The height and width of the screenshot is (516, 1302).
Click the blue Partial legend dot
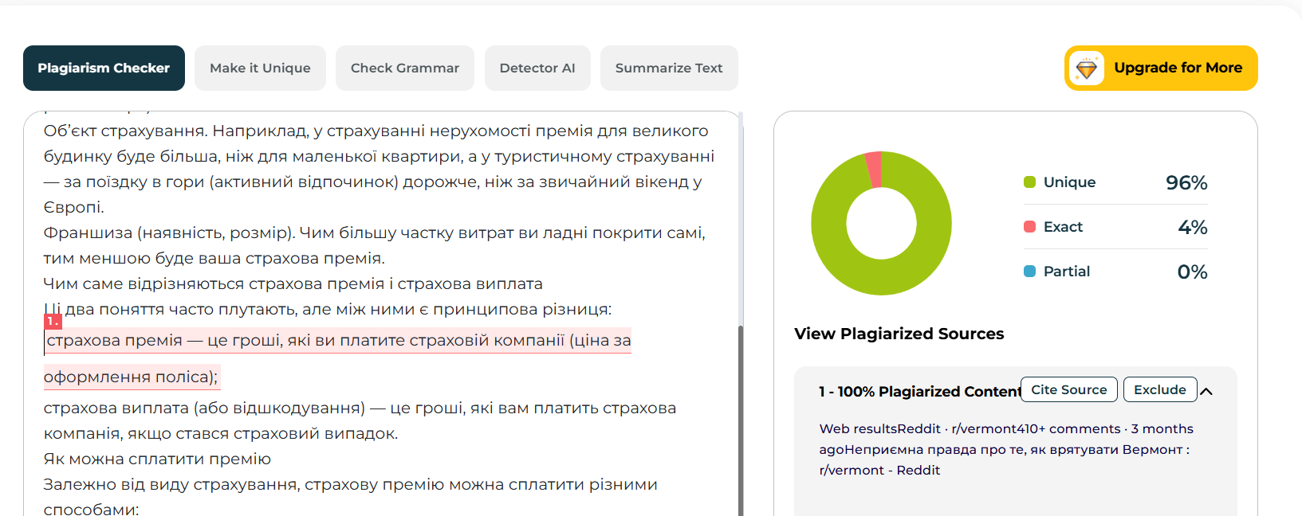click(x=1029, y=272)
